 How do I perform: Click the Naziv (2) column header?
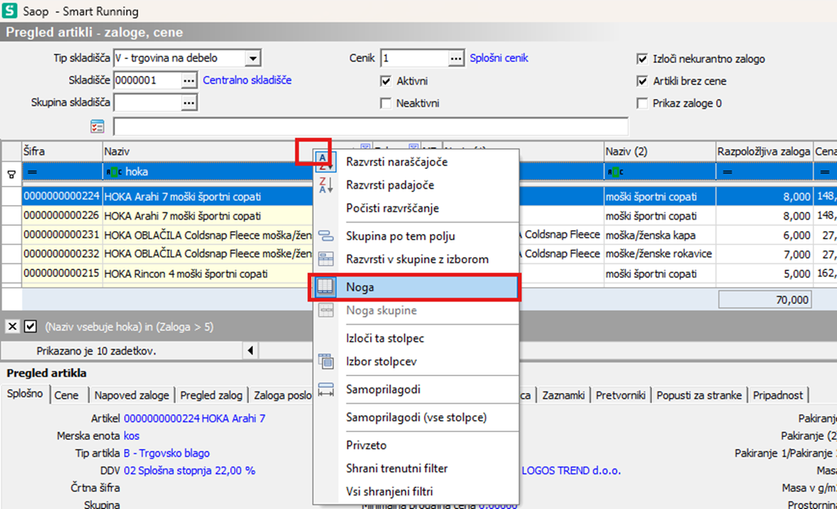(660, 151)
